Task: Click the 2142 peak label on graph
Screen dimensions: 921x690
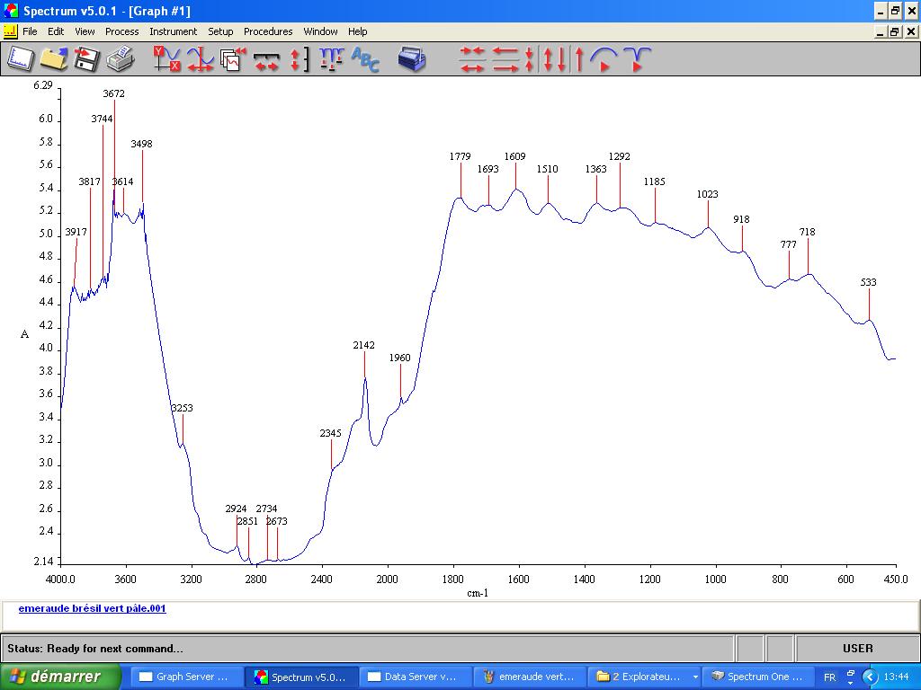Action: pyautogui.click(x=363, y=345)
